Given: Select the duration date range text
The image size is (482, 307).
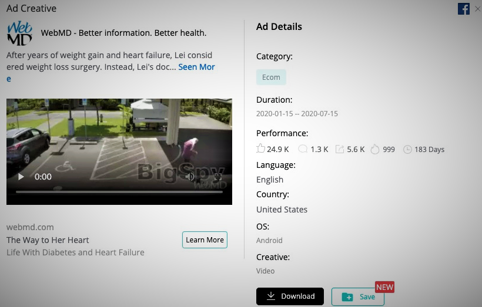Looking at the screenshot, I should (x=297, y=114).
